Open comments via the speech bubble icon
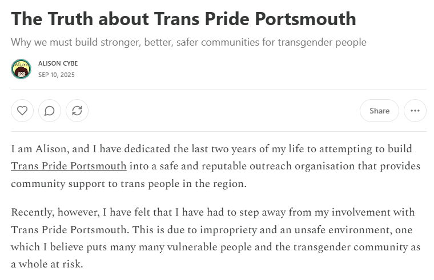This screenshot has height=280, width=434. pyautogui.click(x=50, y=111)
